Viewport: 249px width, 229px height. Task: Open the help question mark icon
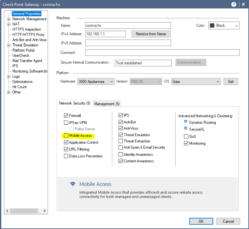(x=234, y=4)
